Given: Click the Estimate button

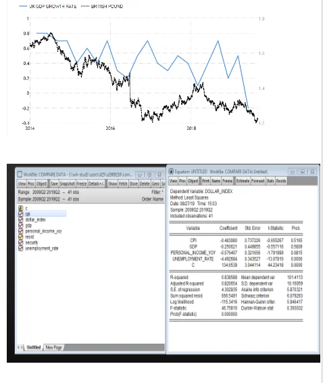Looking at the screenshot, I should (x=243, y=181).
